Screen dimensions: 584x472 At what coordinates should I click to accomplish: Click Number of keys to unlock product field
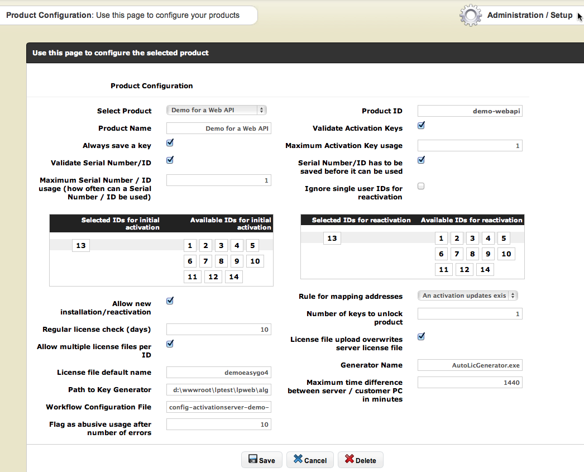tap(470, 314)
